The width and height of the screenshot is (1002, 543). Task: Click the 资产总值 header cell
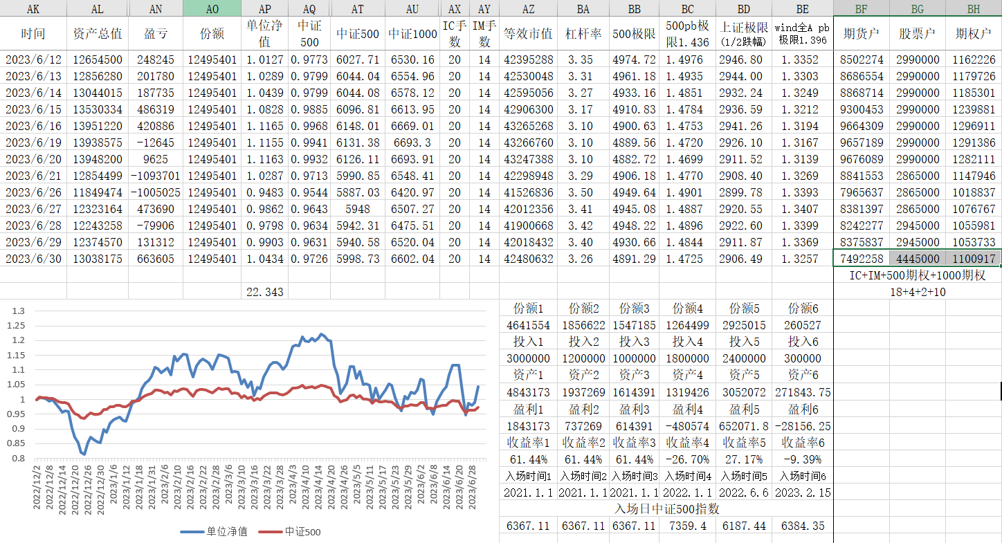click(98, 33)
